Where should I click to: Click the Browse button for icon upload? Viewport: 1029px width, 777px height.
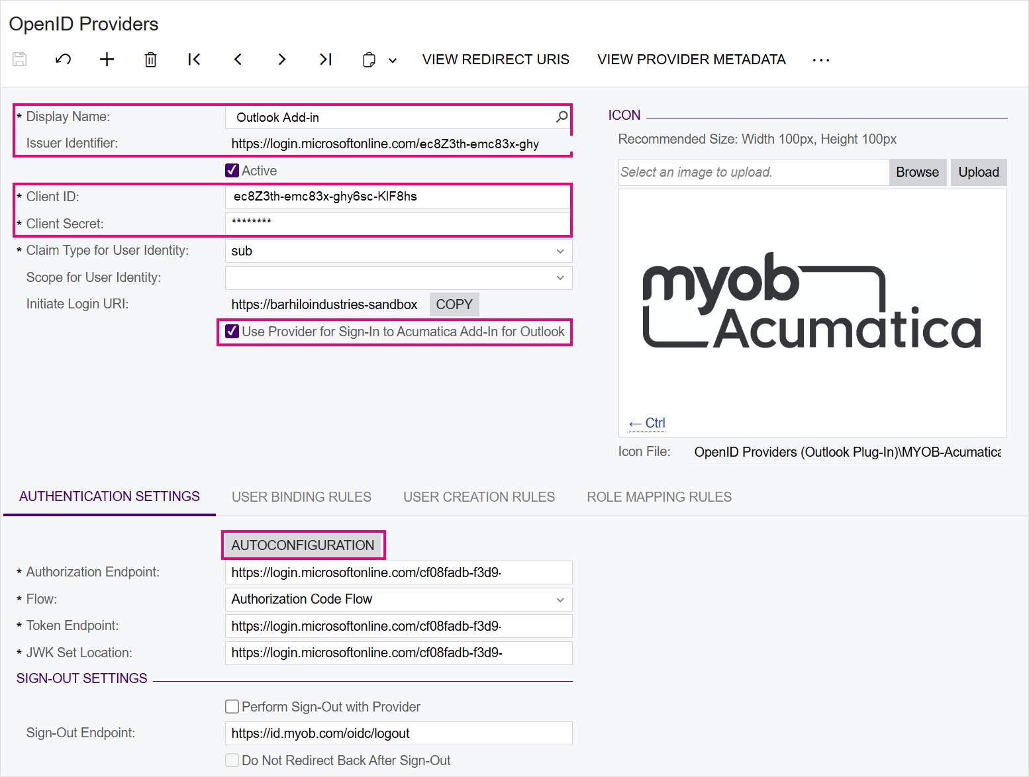pos(917,172)
